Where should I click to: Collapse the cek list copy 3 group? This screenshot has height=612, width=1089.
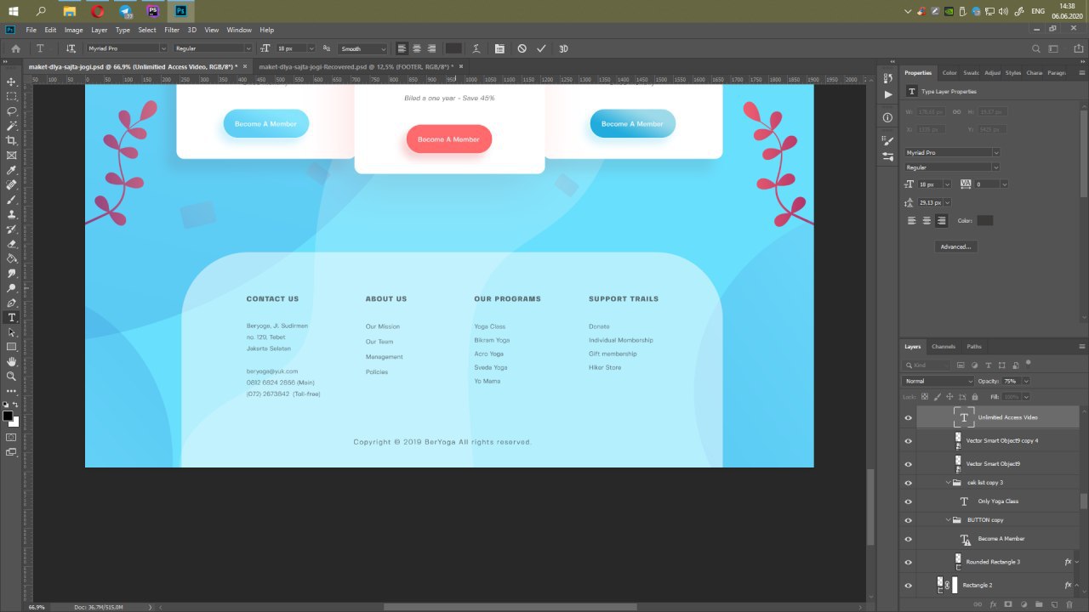949,483
